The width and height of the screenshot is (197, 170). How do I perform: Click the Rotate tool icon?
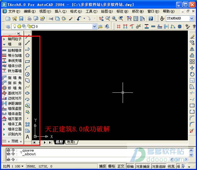[192, 74]
